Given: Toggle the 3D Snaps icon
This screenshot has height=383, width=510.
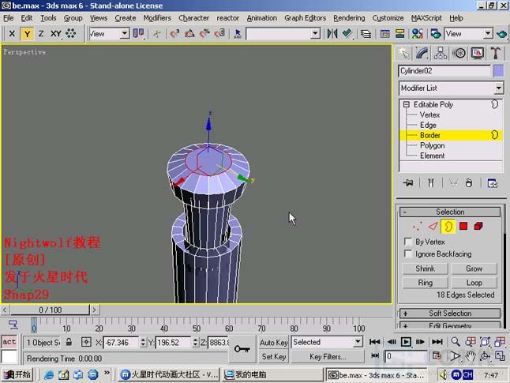Looking at the screenshot, I should coord(174,33).
